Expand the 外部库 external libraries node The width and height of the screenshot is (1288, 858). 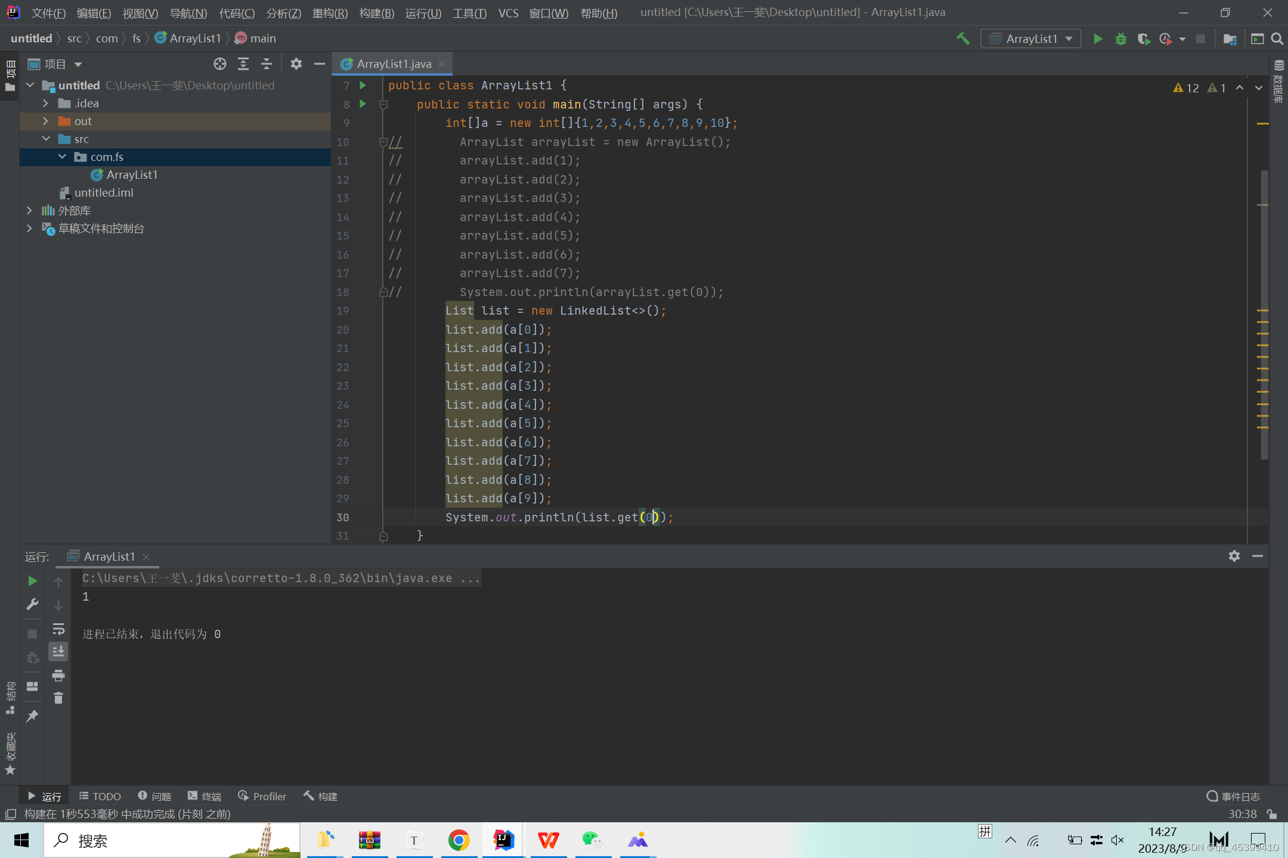pos(29,210)
